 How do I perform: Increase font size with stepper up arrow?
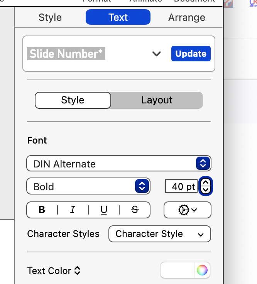pyautogui.click(x=206, y=183)
